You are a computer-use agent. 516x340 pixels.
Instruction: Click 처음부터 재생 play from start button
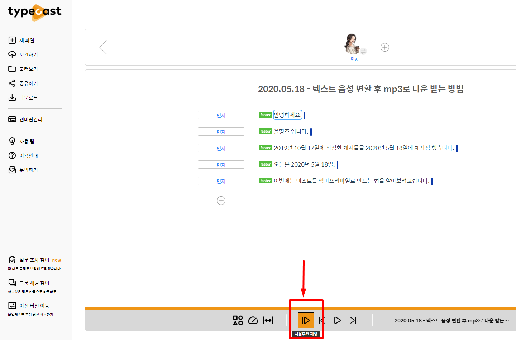click(x=306, y=320)
